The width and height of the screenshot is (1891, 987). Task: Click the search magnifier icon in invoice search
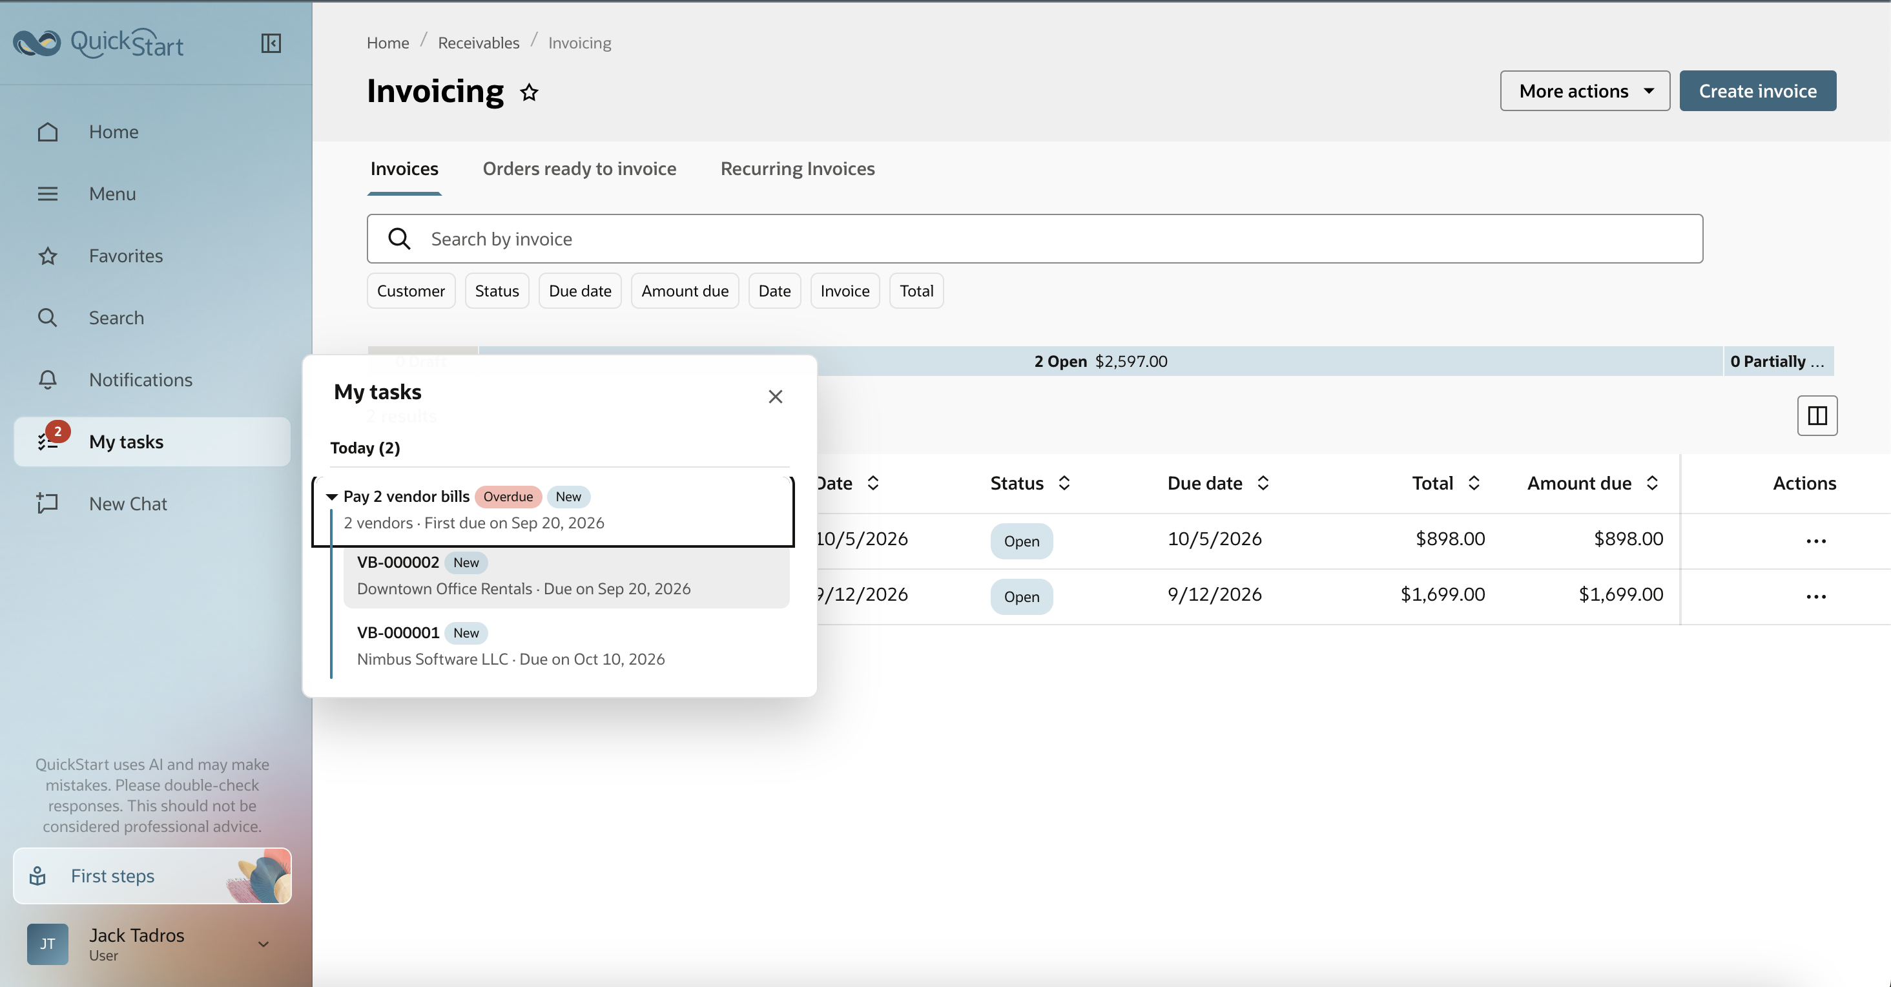(399, 238)
